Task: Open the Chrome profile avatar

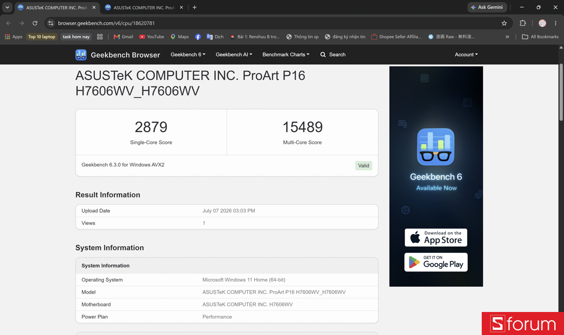Action: (542, 23)
